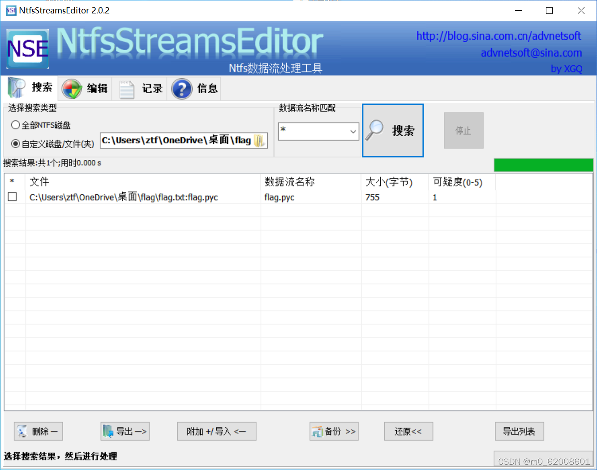Switch to the 编辑 tab

(86, 89)
